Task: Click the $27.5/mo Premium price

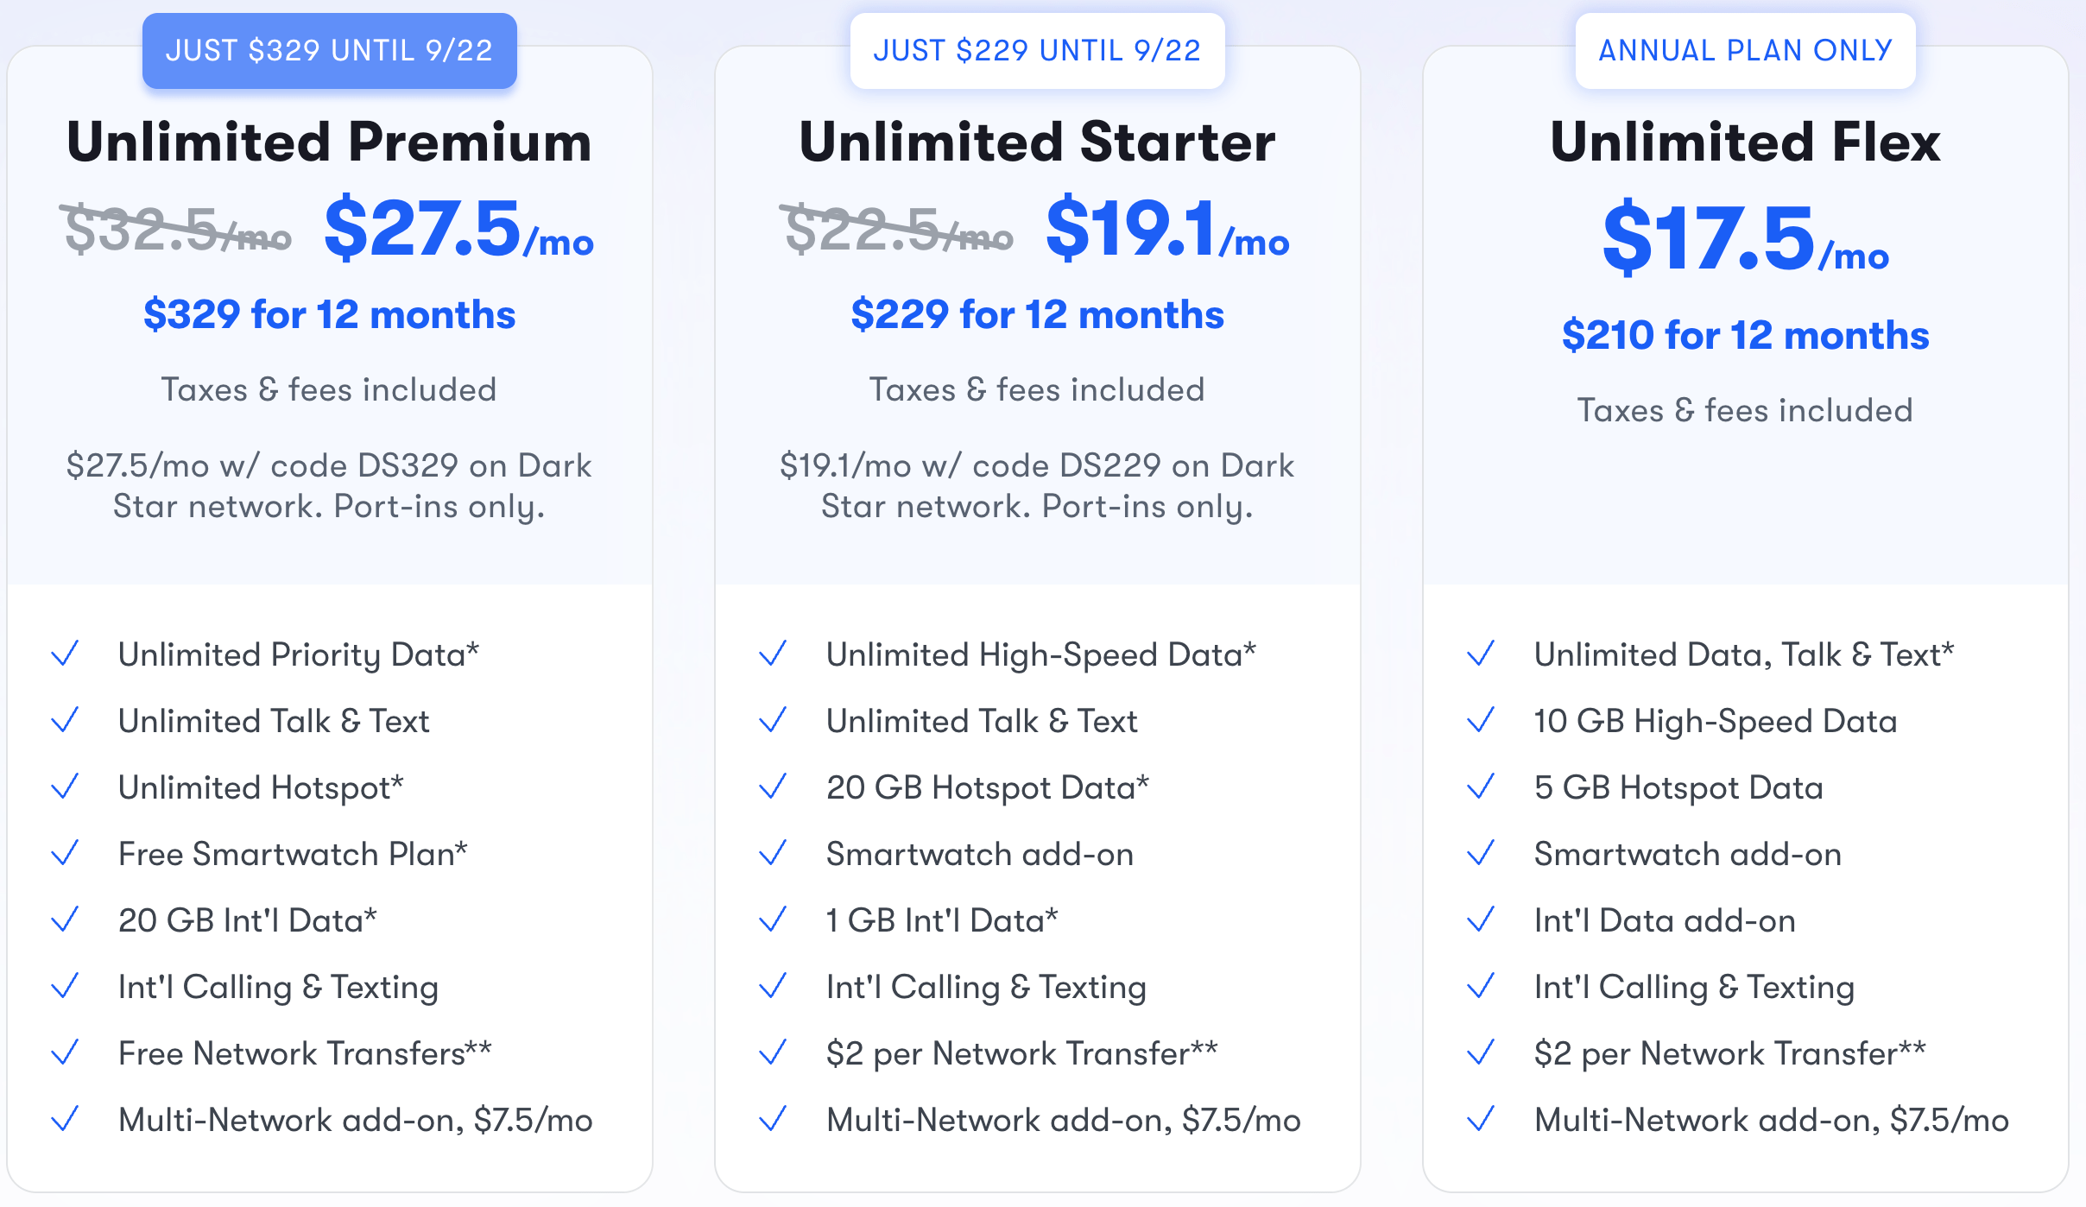Action: [x=458, y=230]
